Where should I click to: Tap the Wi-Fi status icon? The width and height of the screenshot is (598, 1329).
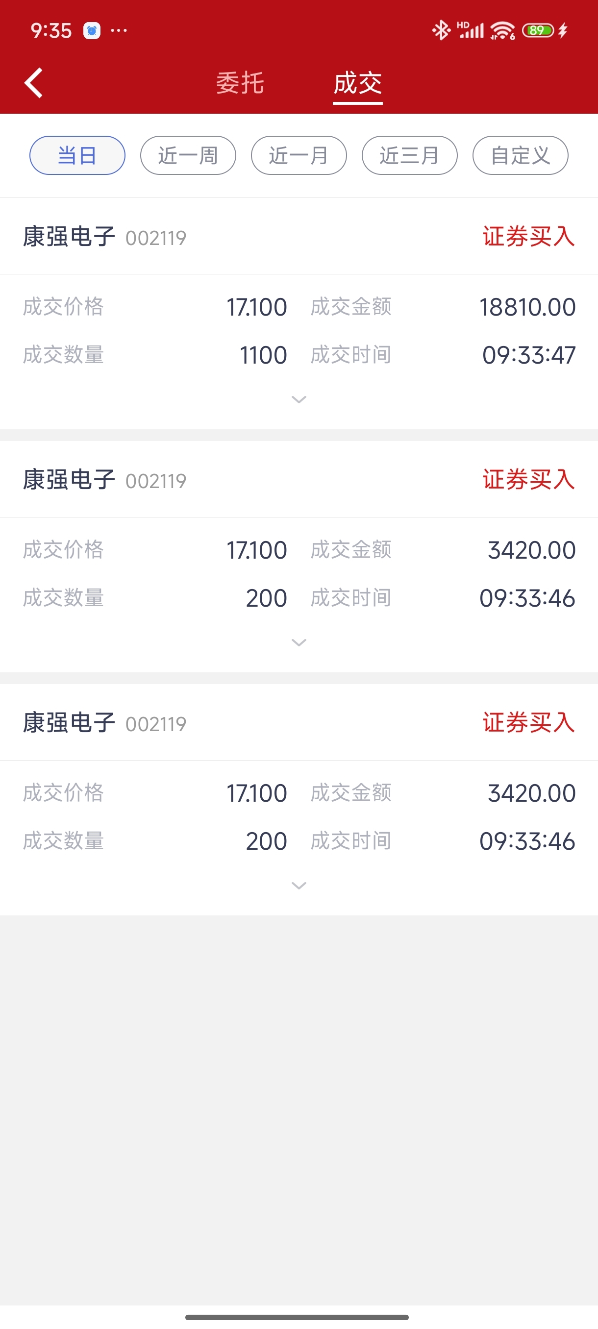click(502, 30)
